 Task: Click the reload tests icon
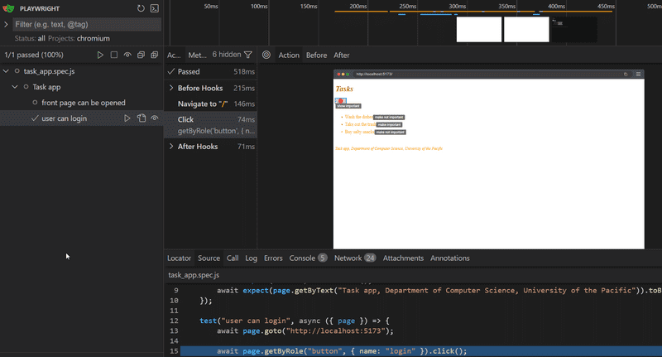click(x=141, y=8)
